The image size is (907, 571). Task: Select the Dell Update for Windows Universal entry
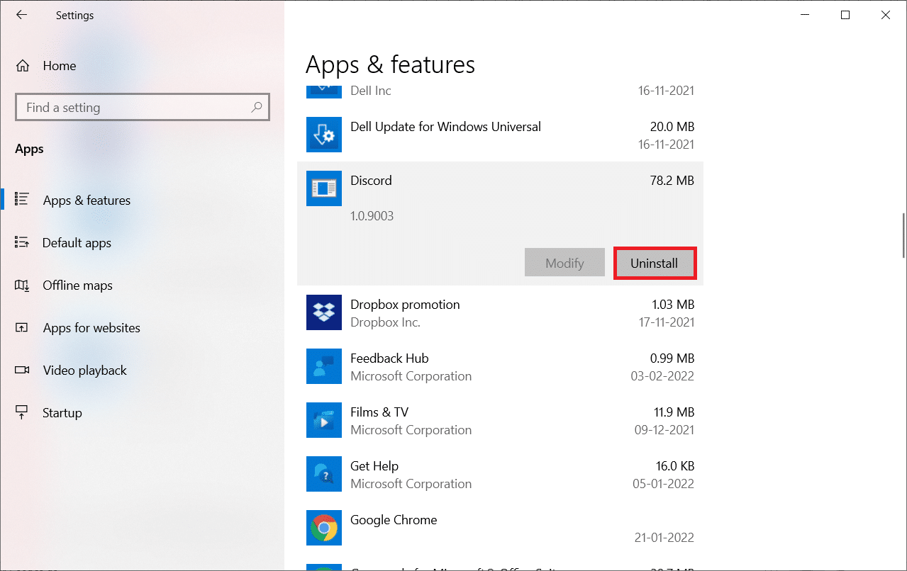coord(501,135)
